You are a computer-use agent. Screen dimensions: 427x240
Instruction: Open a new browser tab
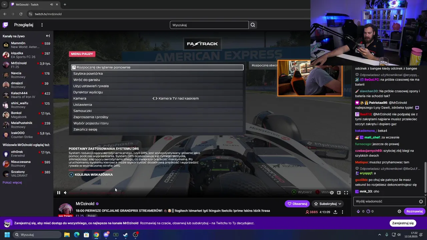click(65, 5)
